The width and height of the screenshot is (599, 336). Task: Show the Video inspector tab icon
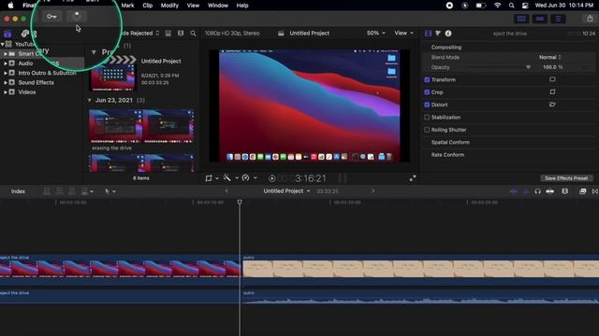(429, 34)
